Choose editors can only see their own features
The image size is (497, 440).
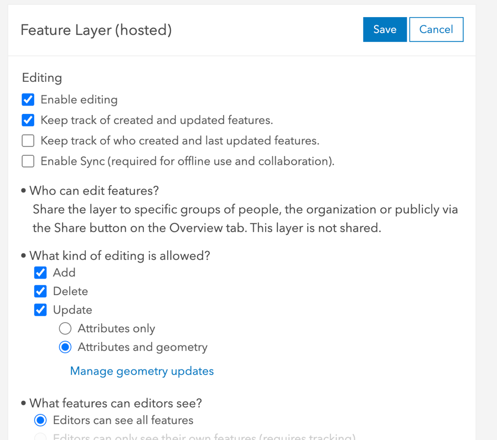(40, 437)
